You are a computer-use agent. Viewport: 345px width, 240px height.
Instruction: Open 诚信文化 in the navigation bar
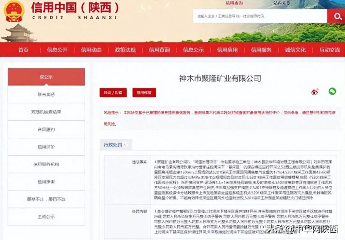click(x=295, y=50)
